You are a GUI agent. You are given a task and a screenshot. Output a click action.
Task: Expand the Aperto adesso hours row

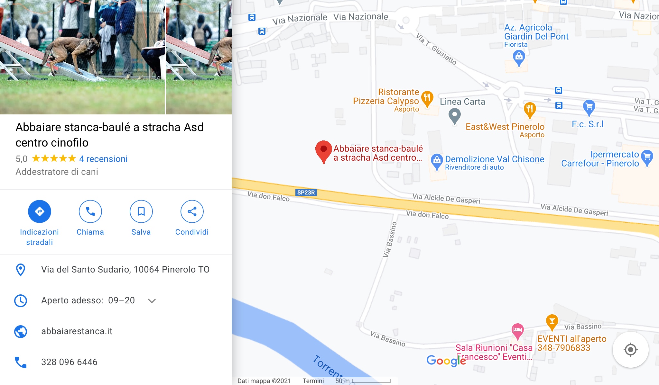pos(116,300)
